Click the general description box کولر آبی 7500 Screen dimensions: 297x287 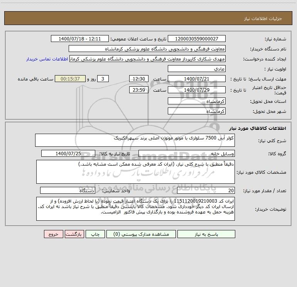(135, 140)
